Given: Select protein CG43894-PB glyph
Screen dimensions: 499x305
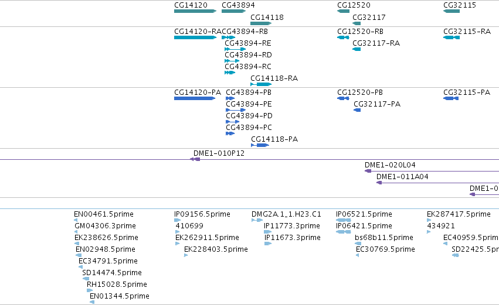Looking at the screenshot, I should coord(230,98).
